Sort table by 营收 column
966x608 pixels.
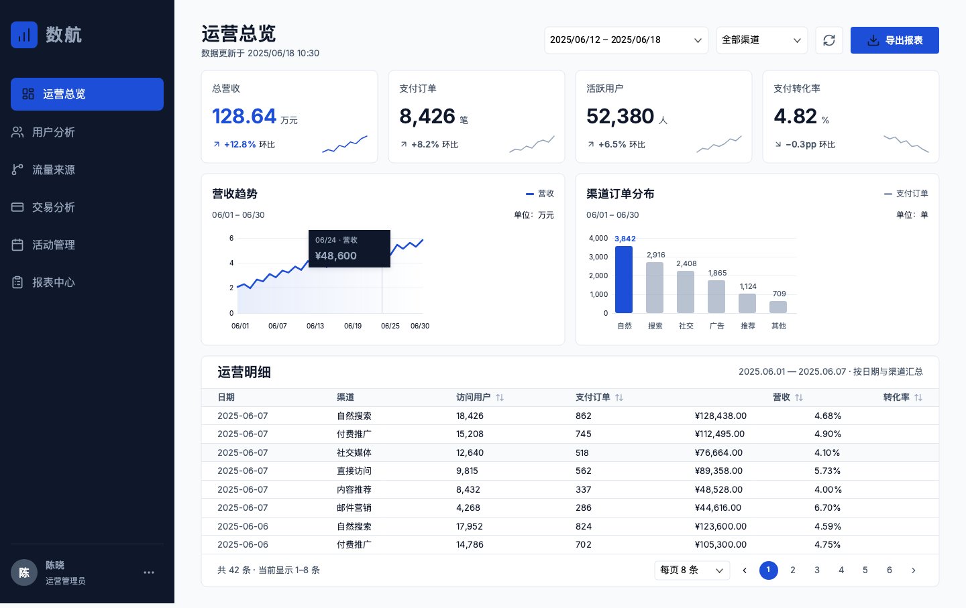pos(798,398)
